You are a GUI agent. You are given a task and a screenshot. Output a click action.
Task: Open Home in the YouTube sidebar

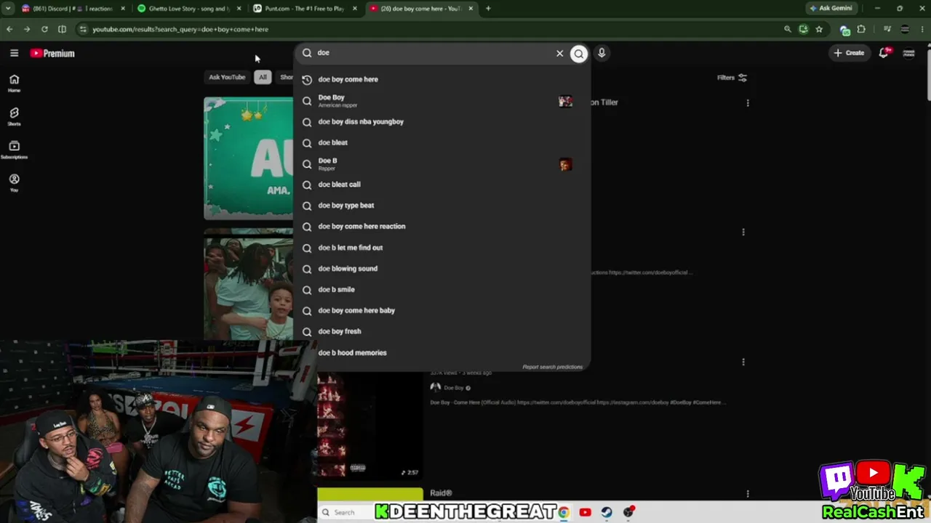coord(14,83)
